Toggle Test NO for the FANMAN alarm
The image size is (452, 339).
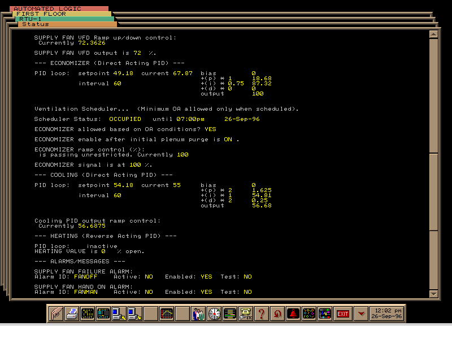(x=247, y=292)
